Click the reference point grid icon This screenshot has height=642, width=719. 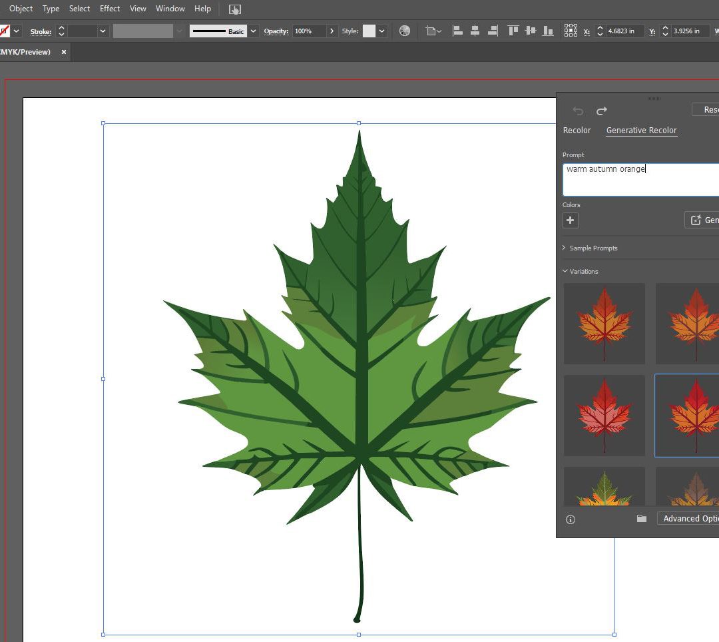coord(571,31)
